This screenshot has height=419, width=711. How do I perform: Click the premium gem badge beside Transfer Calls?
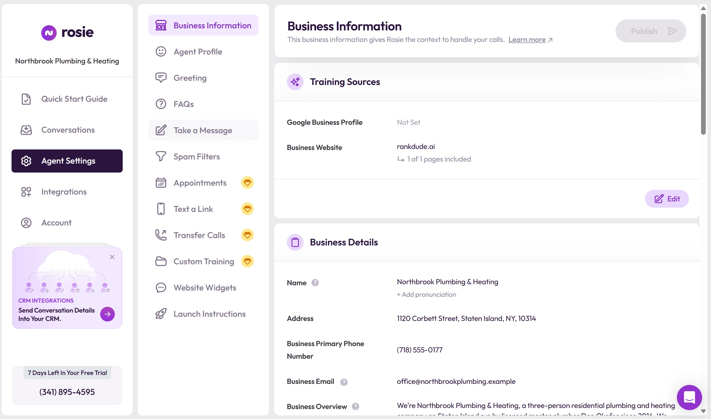(x=247, y=235)
